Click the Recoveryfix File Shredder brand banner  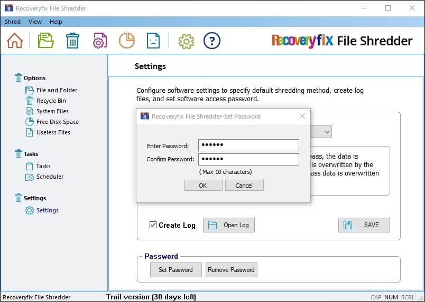tap(342, 41)
